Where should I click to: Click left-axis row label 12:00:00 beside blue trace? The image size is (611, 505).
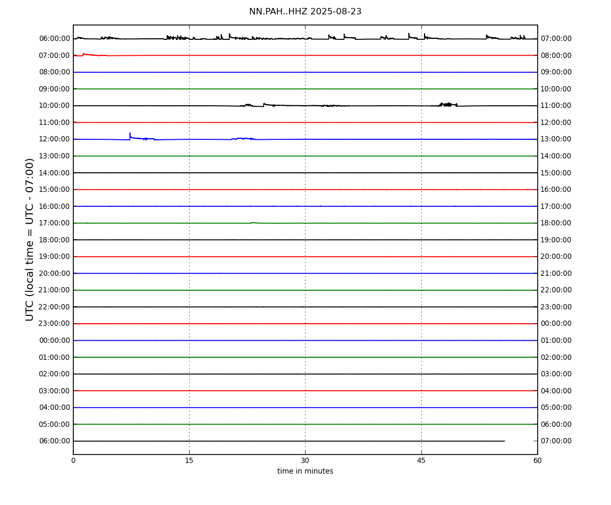(x=55, y=139)
